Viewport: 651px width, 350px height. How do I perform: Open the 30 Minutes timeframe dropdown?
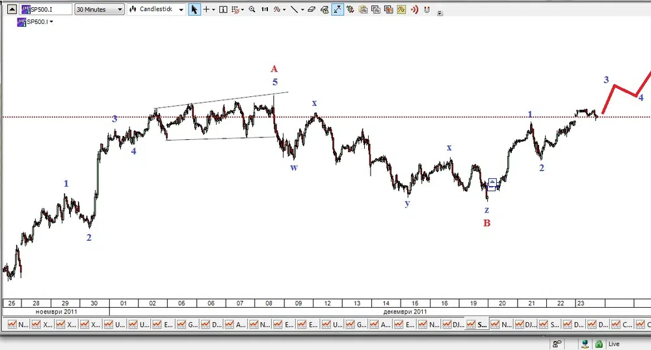point(99,10)
